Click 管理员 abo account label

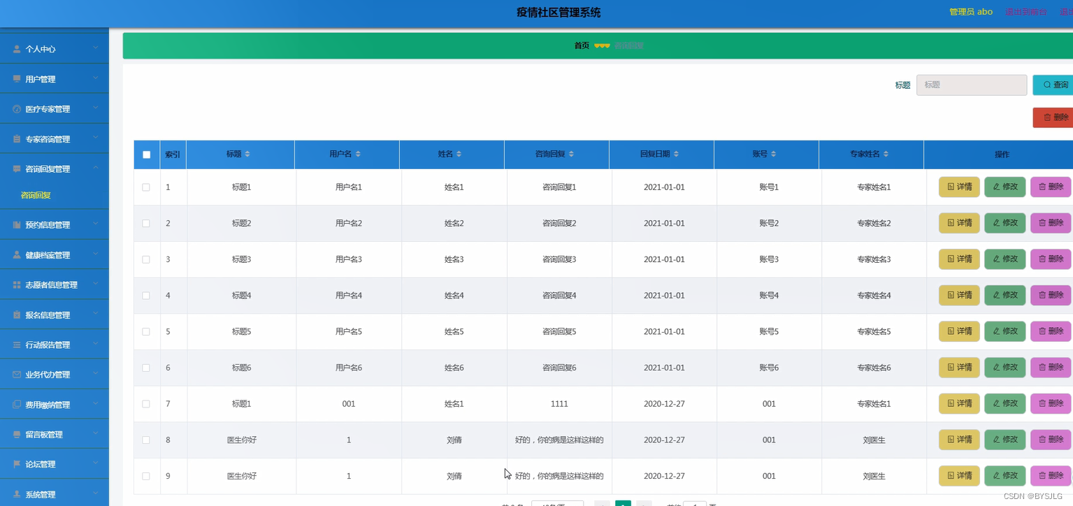coord(971,12)
